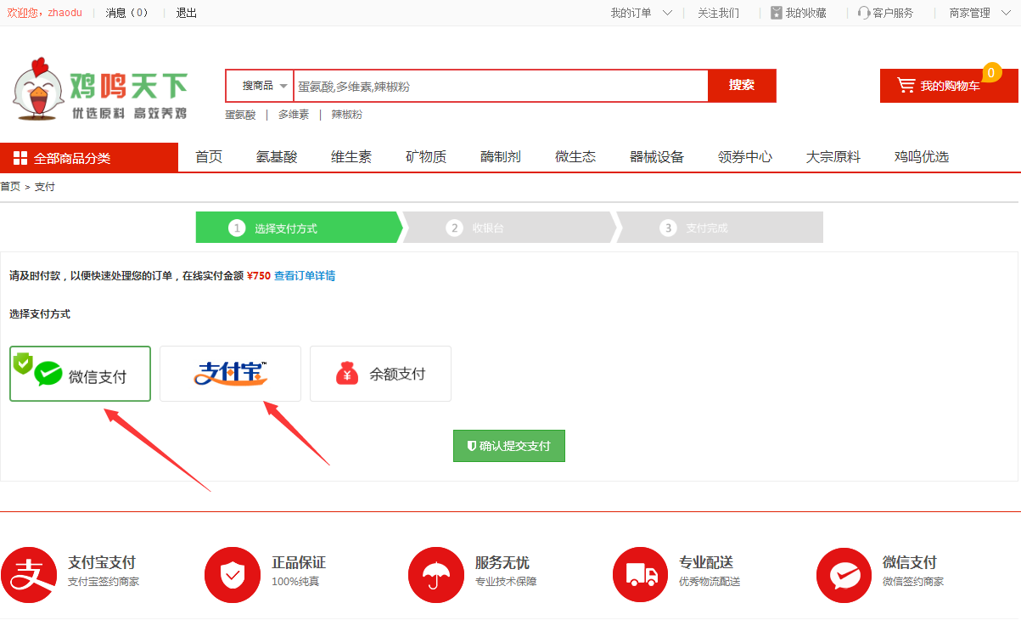
Task: View order details link
Action: click(304, 276)
